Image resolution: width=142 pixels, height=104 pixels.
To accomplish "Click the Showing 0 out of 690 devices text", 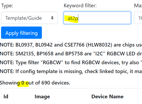I will coord(35,83).
